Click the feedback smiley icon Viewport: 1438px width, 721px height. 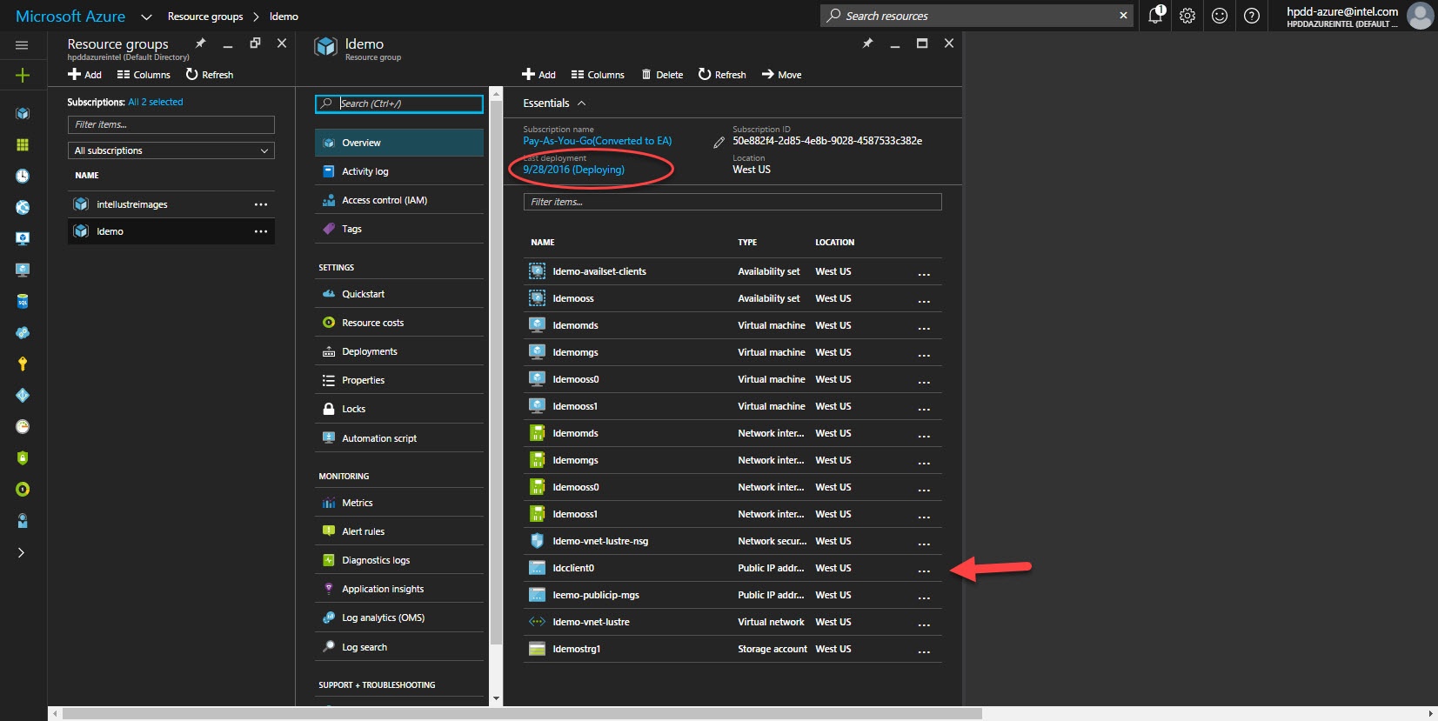click(x=1220, y=16)
